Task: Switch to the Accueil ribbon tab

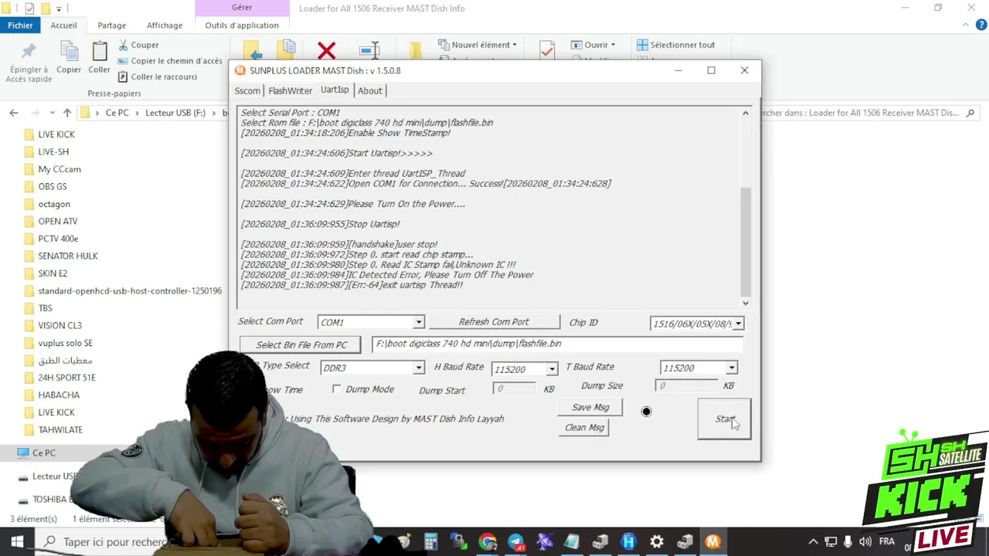Action: (x=63, y=25)
